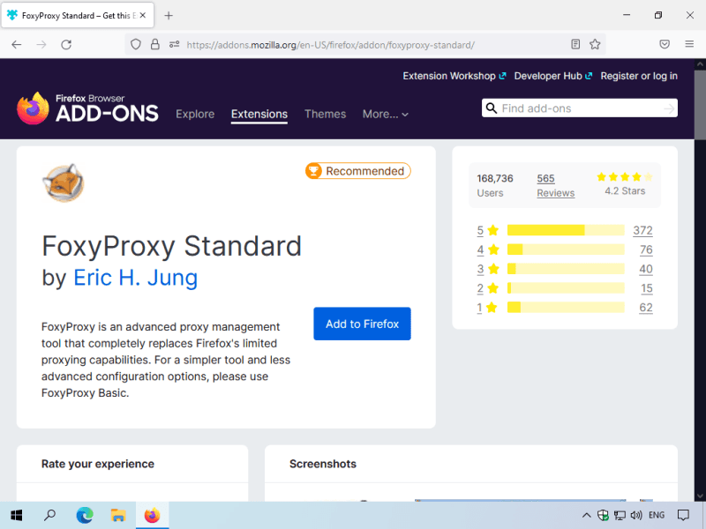Filter by the 5-star rating bar
The image size is (706, 529).
click(x=565, y=230)
